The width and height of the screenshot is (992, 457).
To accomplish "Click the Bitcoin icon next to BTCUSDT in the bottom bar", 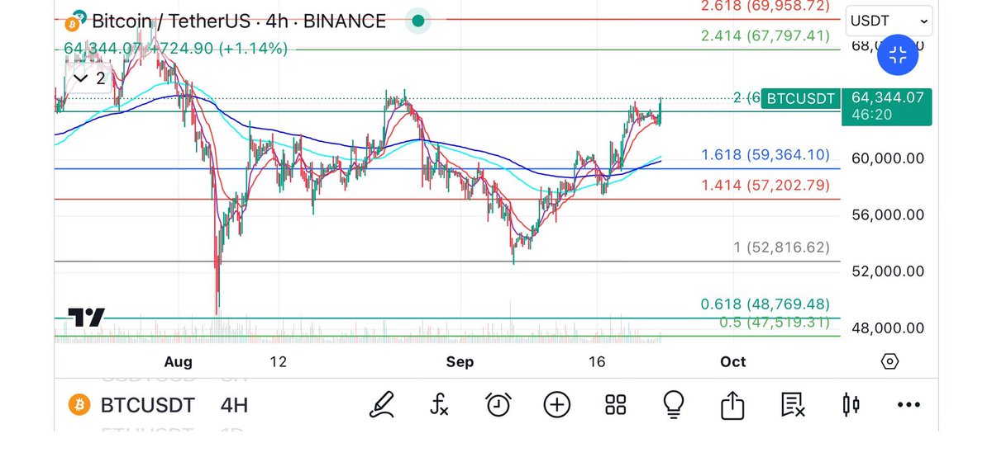I will (x=79, y=405).
